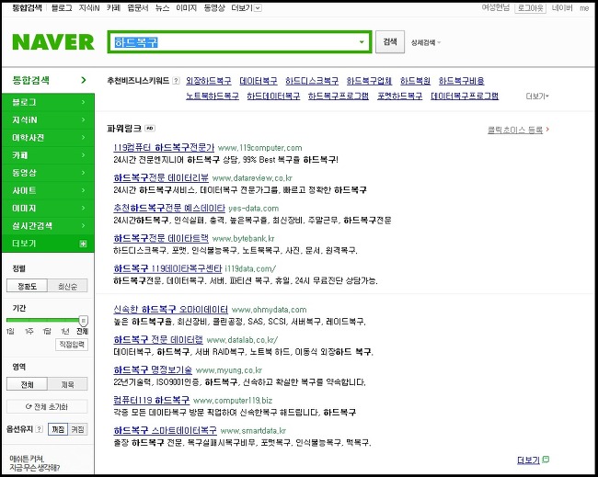Open 신속한 하드복구 오마이데이터 link
Screen dimensions: 598x477
(x=171, y=310)
